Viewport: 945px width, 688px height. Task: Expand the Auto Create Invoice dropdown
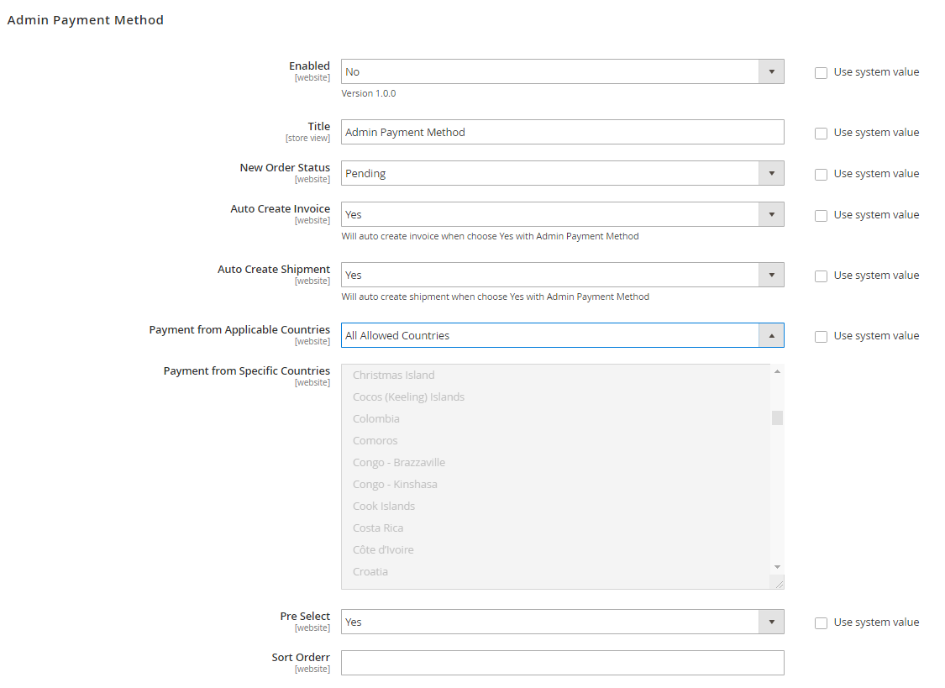[562, 215]
